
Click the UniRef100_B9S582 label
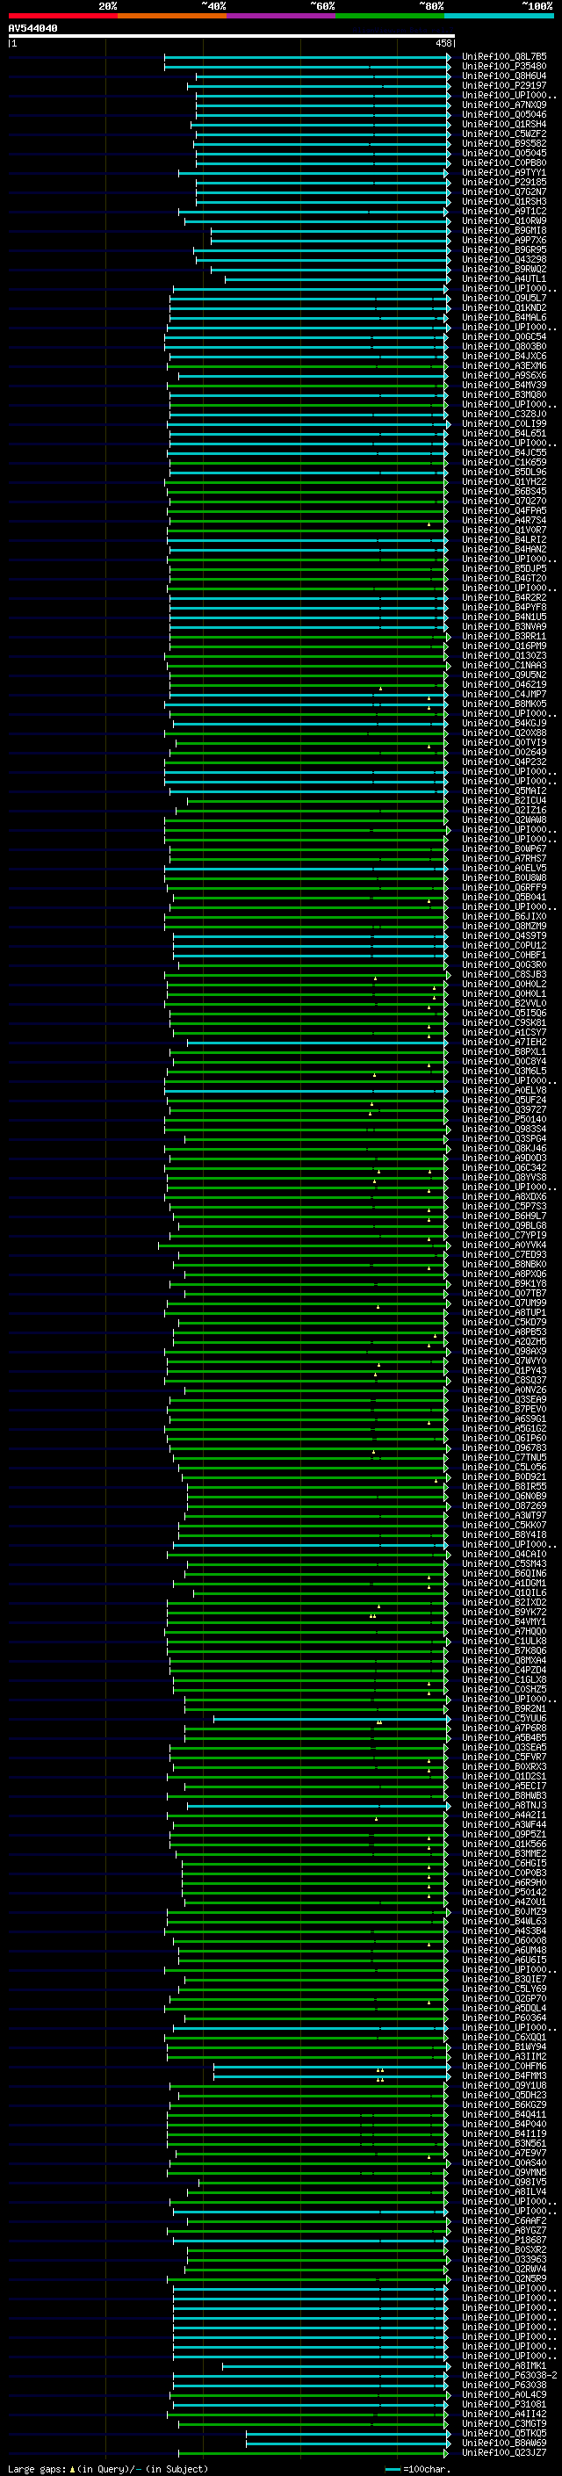click(504, 143)
